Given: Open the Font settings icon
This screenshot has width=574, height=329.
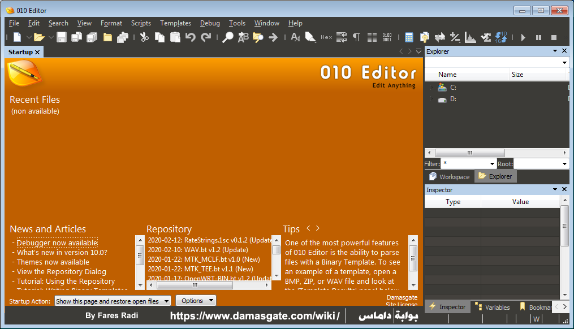Looking at the screenshot, I should pos(295,37).
